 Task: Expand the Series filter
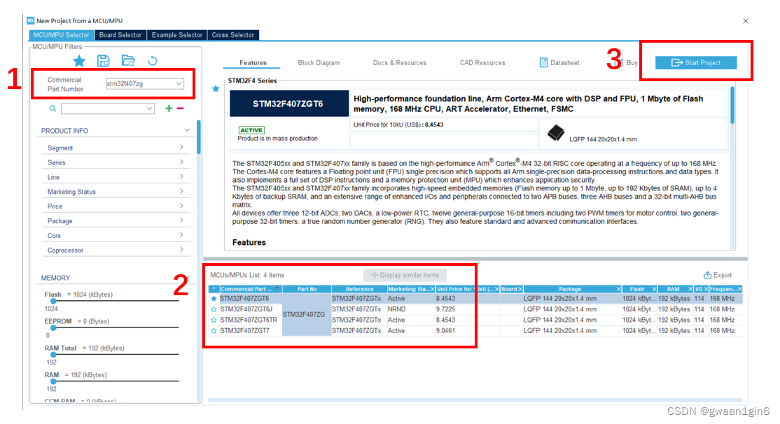[x=181, y=162]
